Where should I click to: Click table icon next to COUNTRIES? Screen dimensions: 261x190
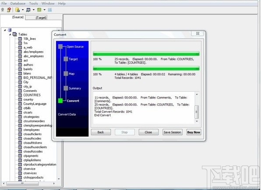click(20, 95)
